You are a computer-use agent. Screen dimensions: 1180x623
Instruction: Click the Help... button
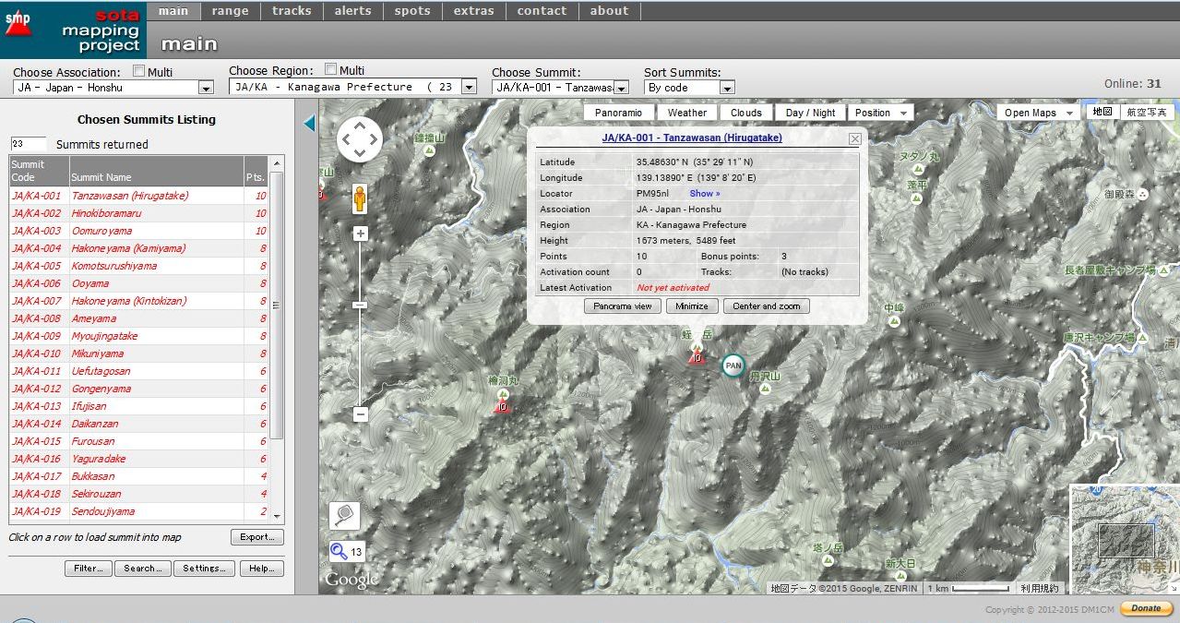(261, 569)
